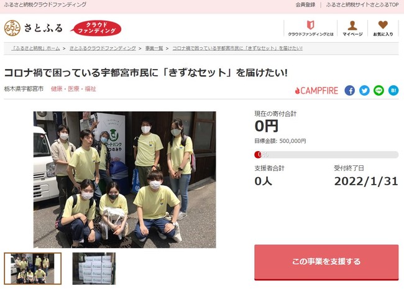Open 事業一覧 breadcrumb link

(154, 48)
